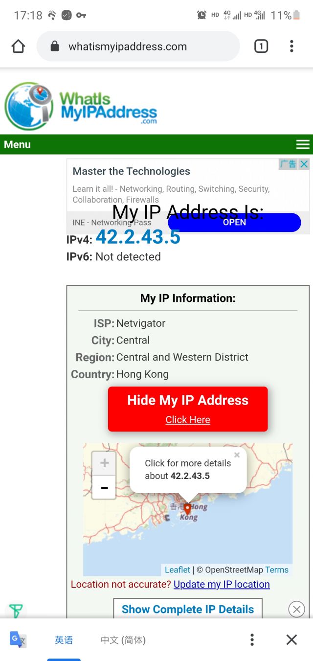This screenshot has height=661, width=313.
Task: Tap the green Freestar icon at bottom left
Action: [x=16, y=611]
